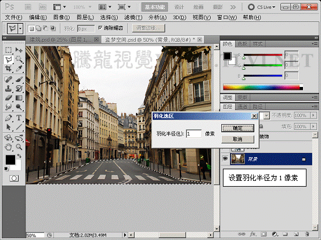Hide the 背景 layer with eye icon
This screenshot has width=321, height=240.
pos(225,159)
